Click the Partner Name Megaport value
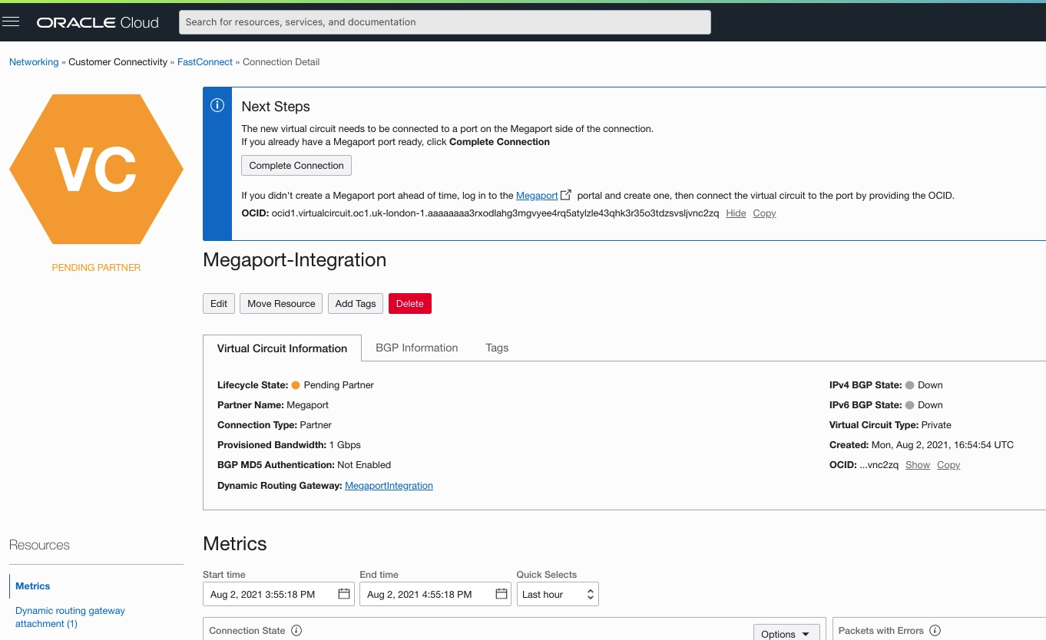Screen dimensions: 1046x640 (x=307, y=405)
